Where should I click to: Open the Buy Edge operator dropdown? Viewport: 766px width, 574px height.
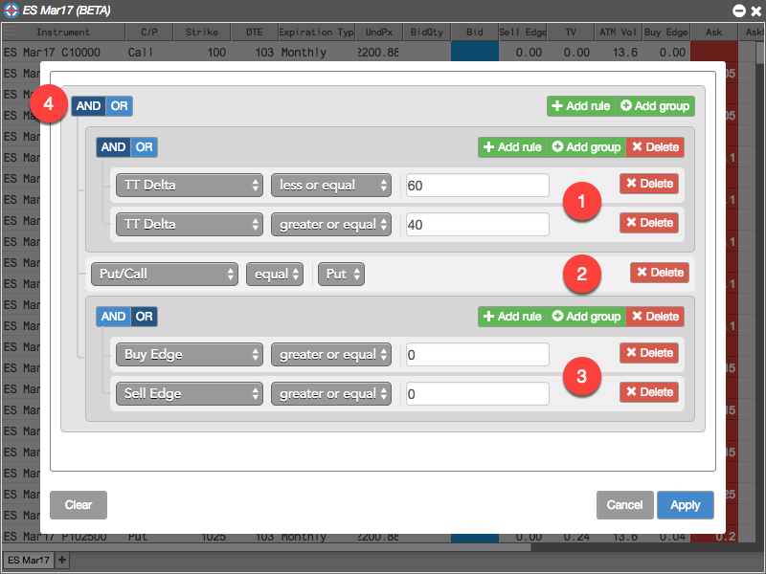click(331, 354)
